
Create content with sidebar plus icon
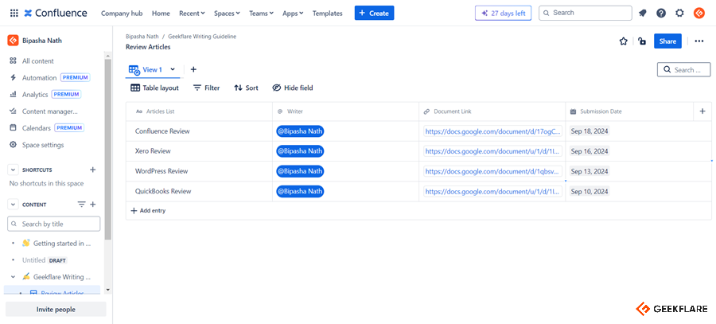point(93,205)
